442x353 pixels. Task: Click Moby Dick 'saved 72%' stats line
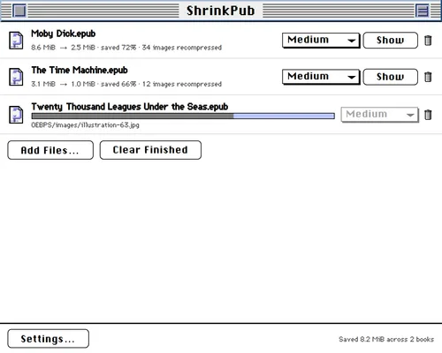126,48
